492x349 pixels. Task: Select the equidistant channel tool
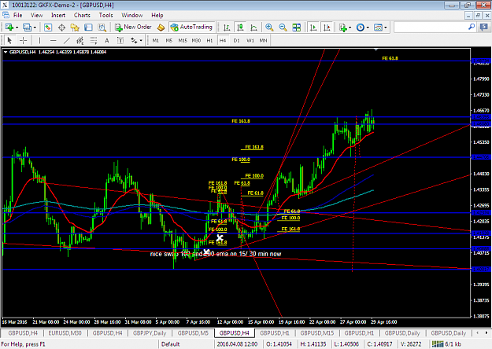[x=80, y=40]
